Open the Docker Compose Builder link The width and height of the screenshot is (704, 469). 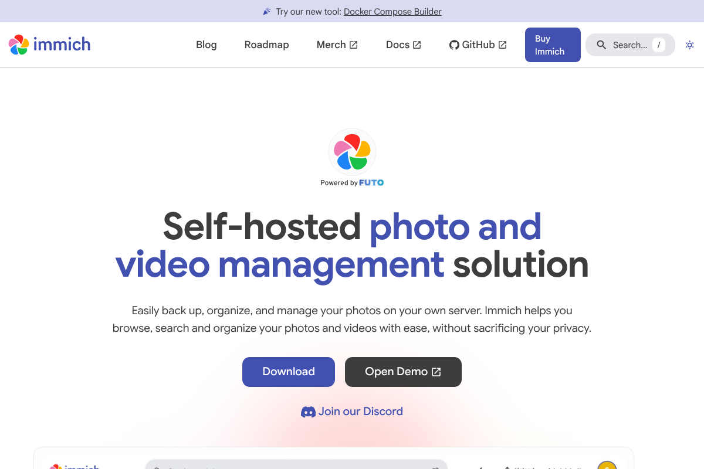[392, 11]
